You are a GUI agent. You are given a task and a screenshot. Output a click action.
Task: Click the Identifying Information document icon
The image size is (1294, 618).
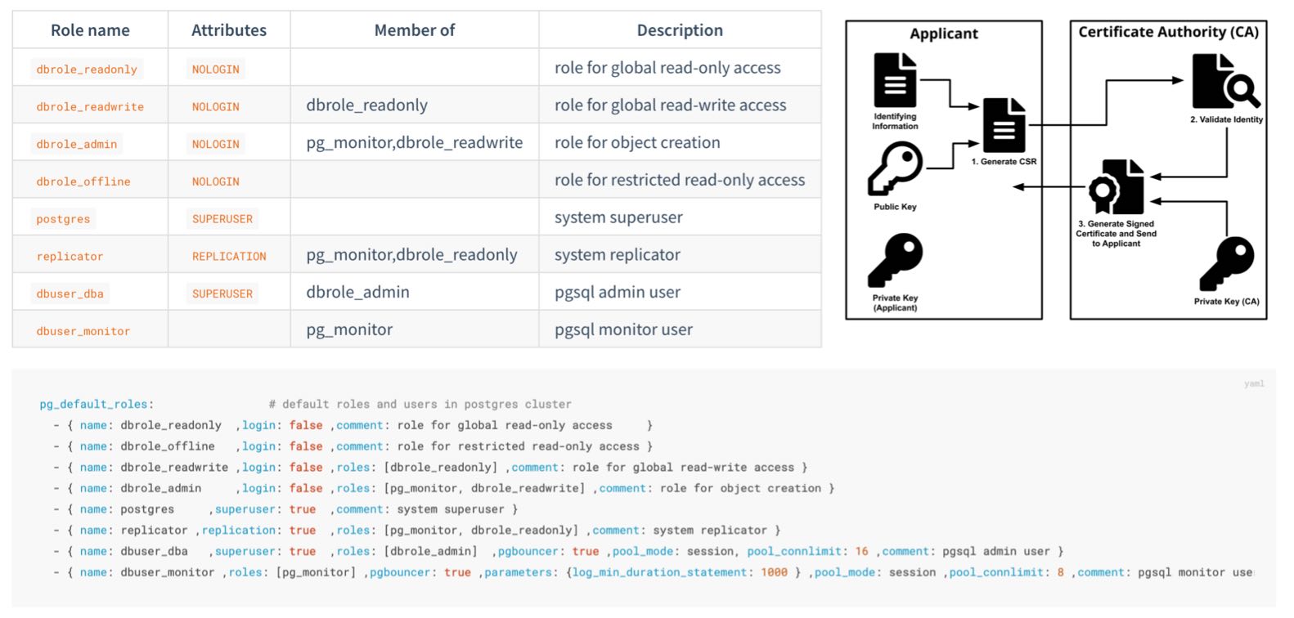(x=895, y=80)
